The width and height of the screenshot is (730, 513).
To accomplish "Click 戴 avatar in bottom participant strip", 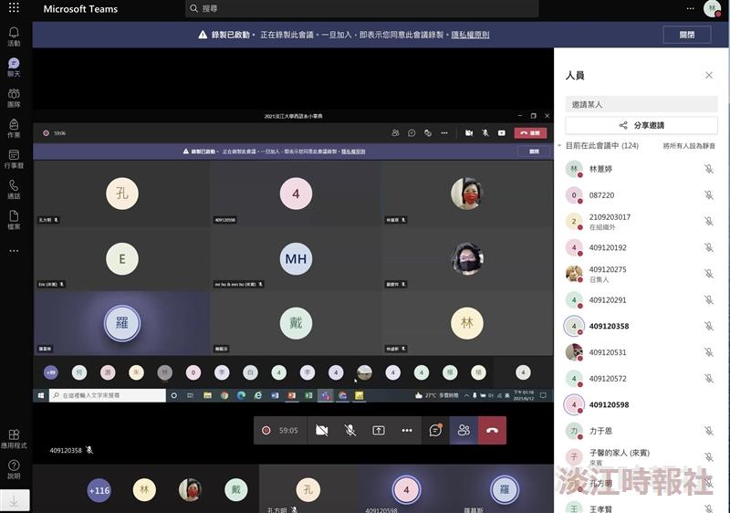I will 236,489.
